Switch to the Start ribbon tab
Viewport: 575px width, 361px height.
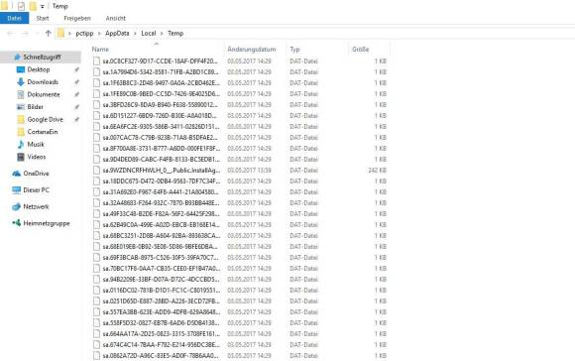pyautogui.click(x=43, y=18)
